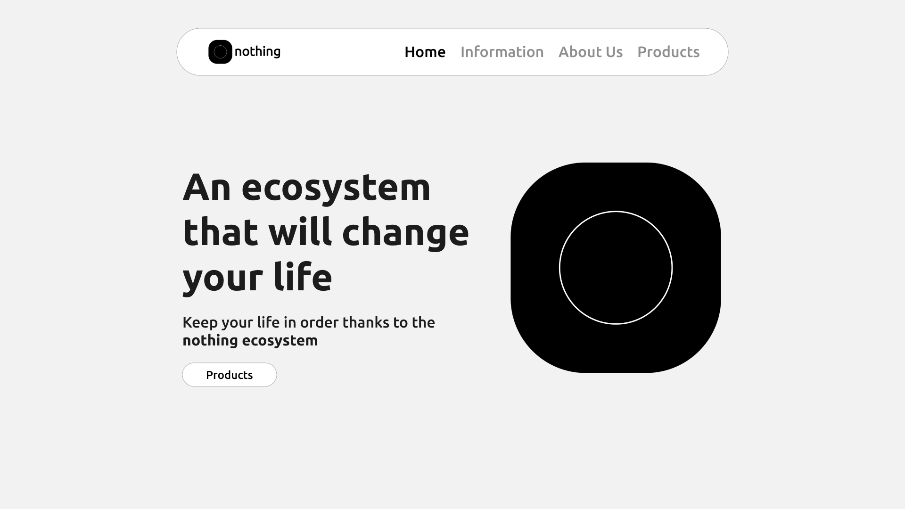The width and height of the screenshot is (905, 509).
Task: Click the large black rounded-square hero graphic
Action: point(616,268)
